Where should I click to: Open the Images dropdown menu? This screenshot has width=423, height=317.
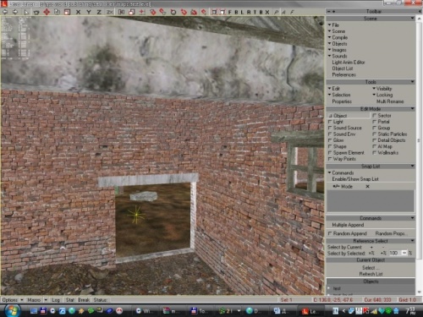338,50
